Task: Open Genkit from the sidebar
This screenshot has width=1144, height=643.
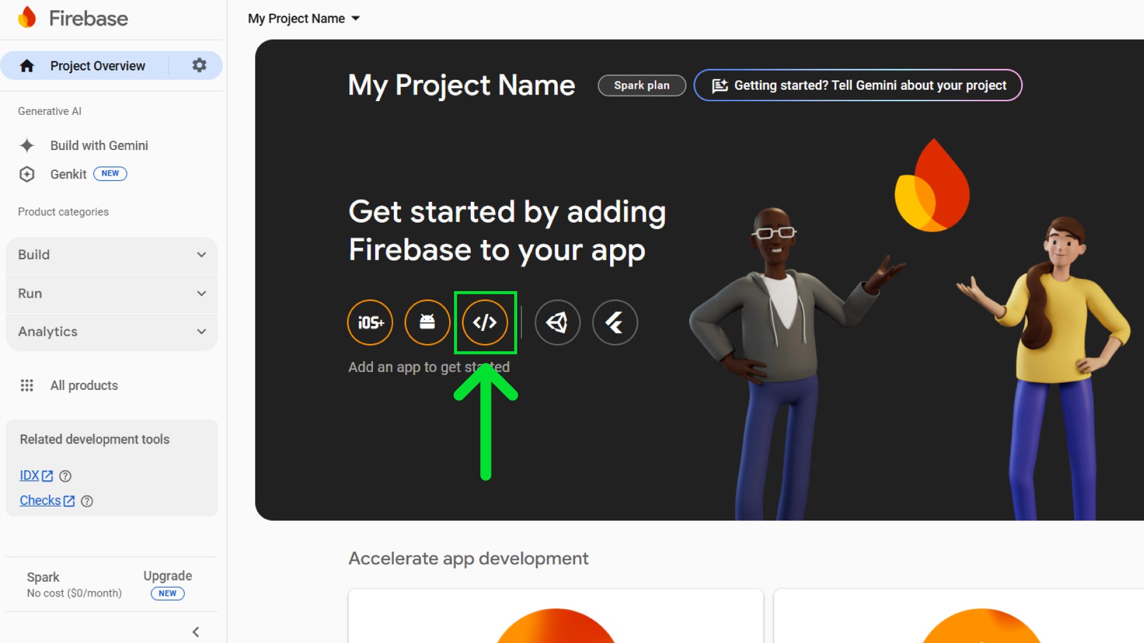Action: click(x=69, y=174)
